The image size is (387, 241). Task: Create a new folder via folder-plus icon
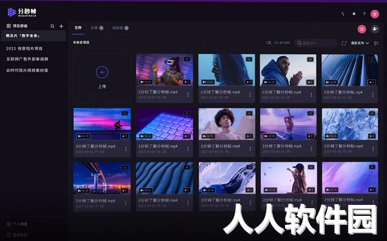click(x=344, y=43)
